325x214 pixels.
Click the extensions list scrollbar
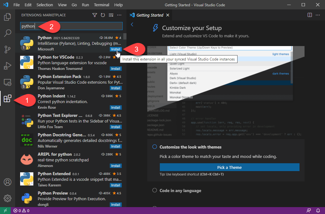click(125, 36)
